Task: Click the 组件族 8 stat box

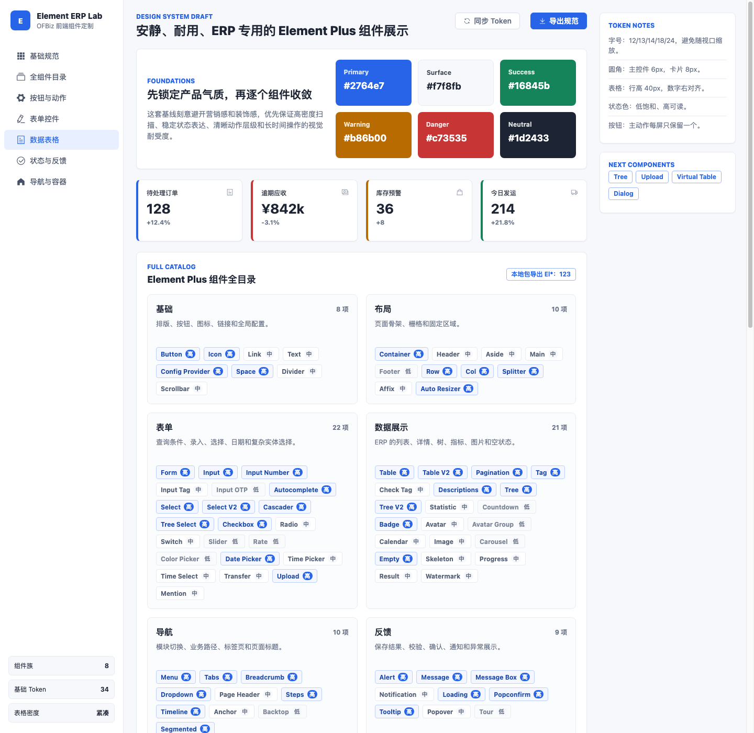Action: [61, 666]
